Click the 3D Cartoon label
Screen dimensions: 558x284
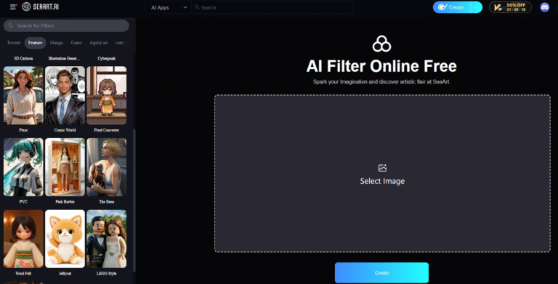[23, 58]
